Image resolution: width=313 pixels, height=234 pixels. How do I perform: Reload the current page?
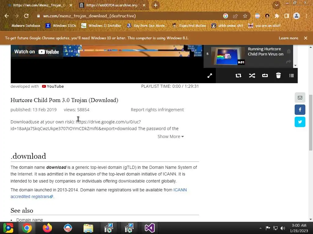pos(26,16)
